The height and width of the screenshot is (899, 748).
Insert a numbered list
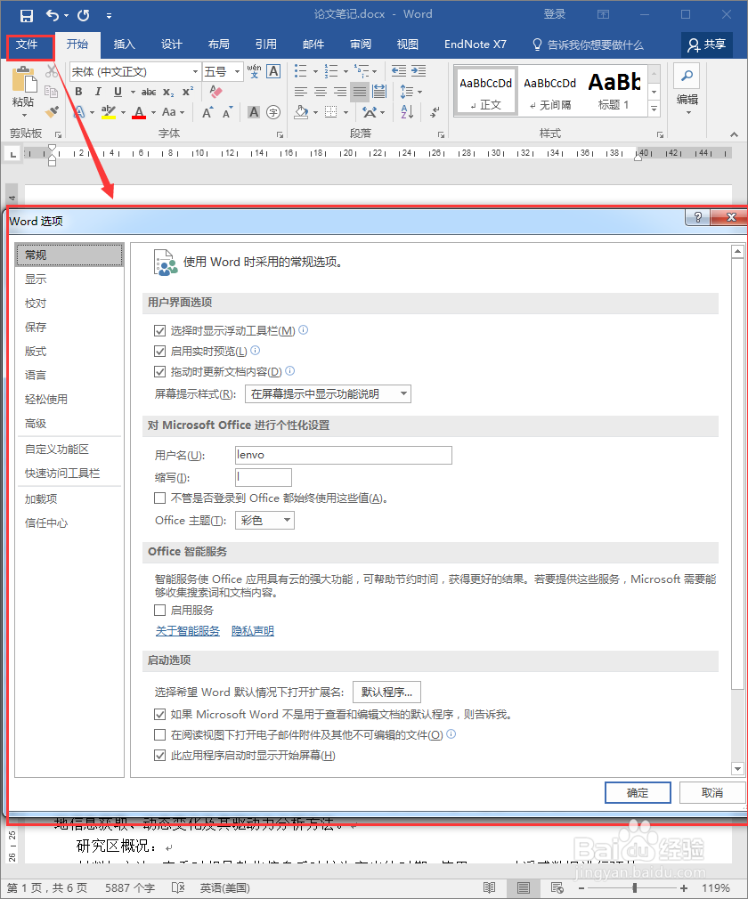331,71
